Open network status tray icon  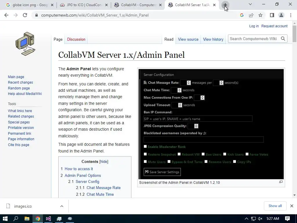point(253,219)
